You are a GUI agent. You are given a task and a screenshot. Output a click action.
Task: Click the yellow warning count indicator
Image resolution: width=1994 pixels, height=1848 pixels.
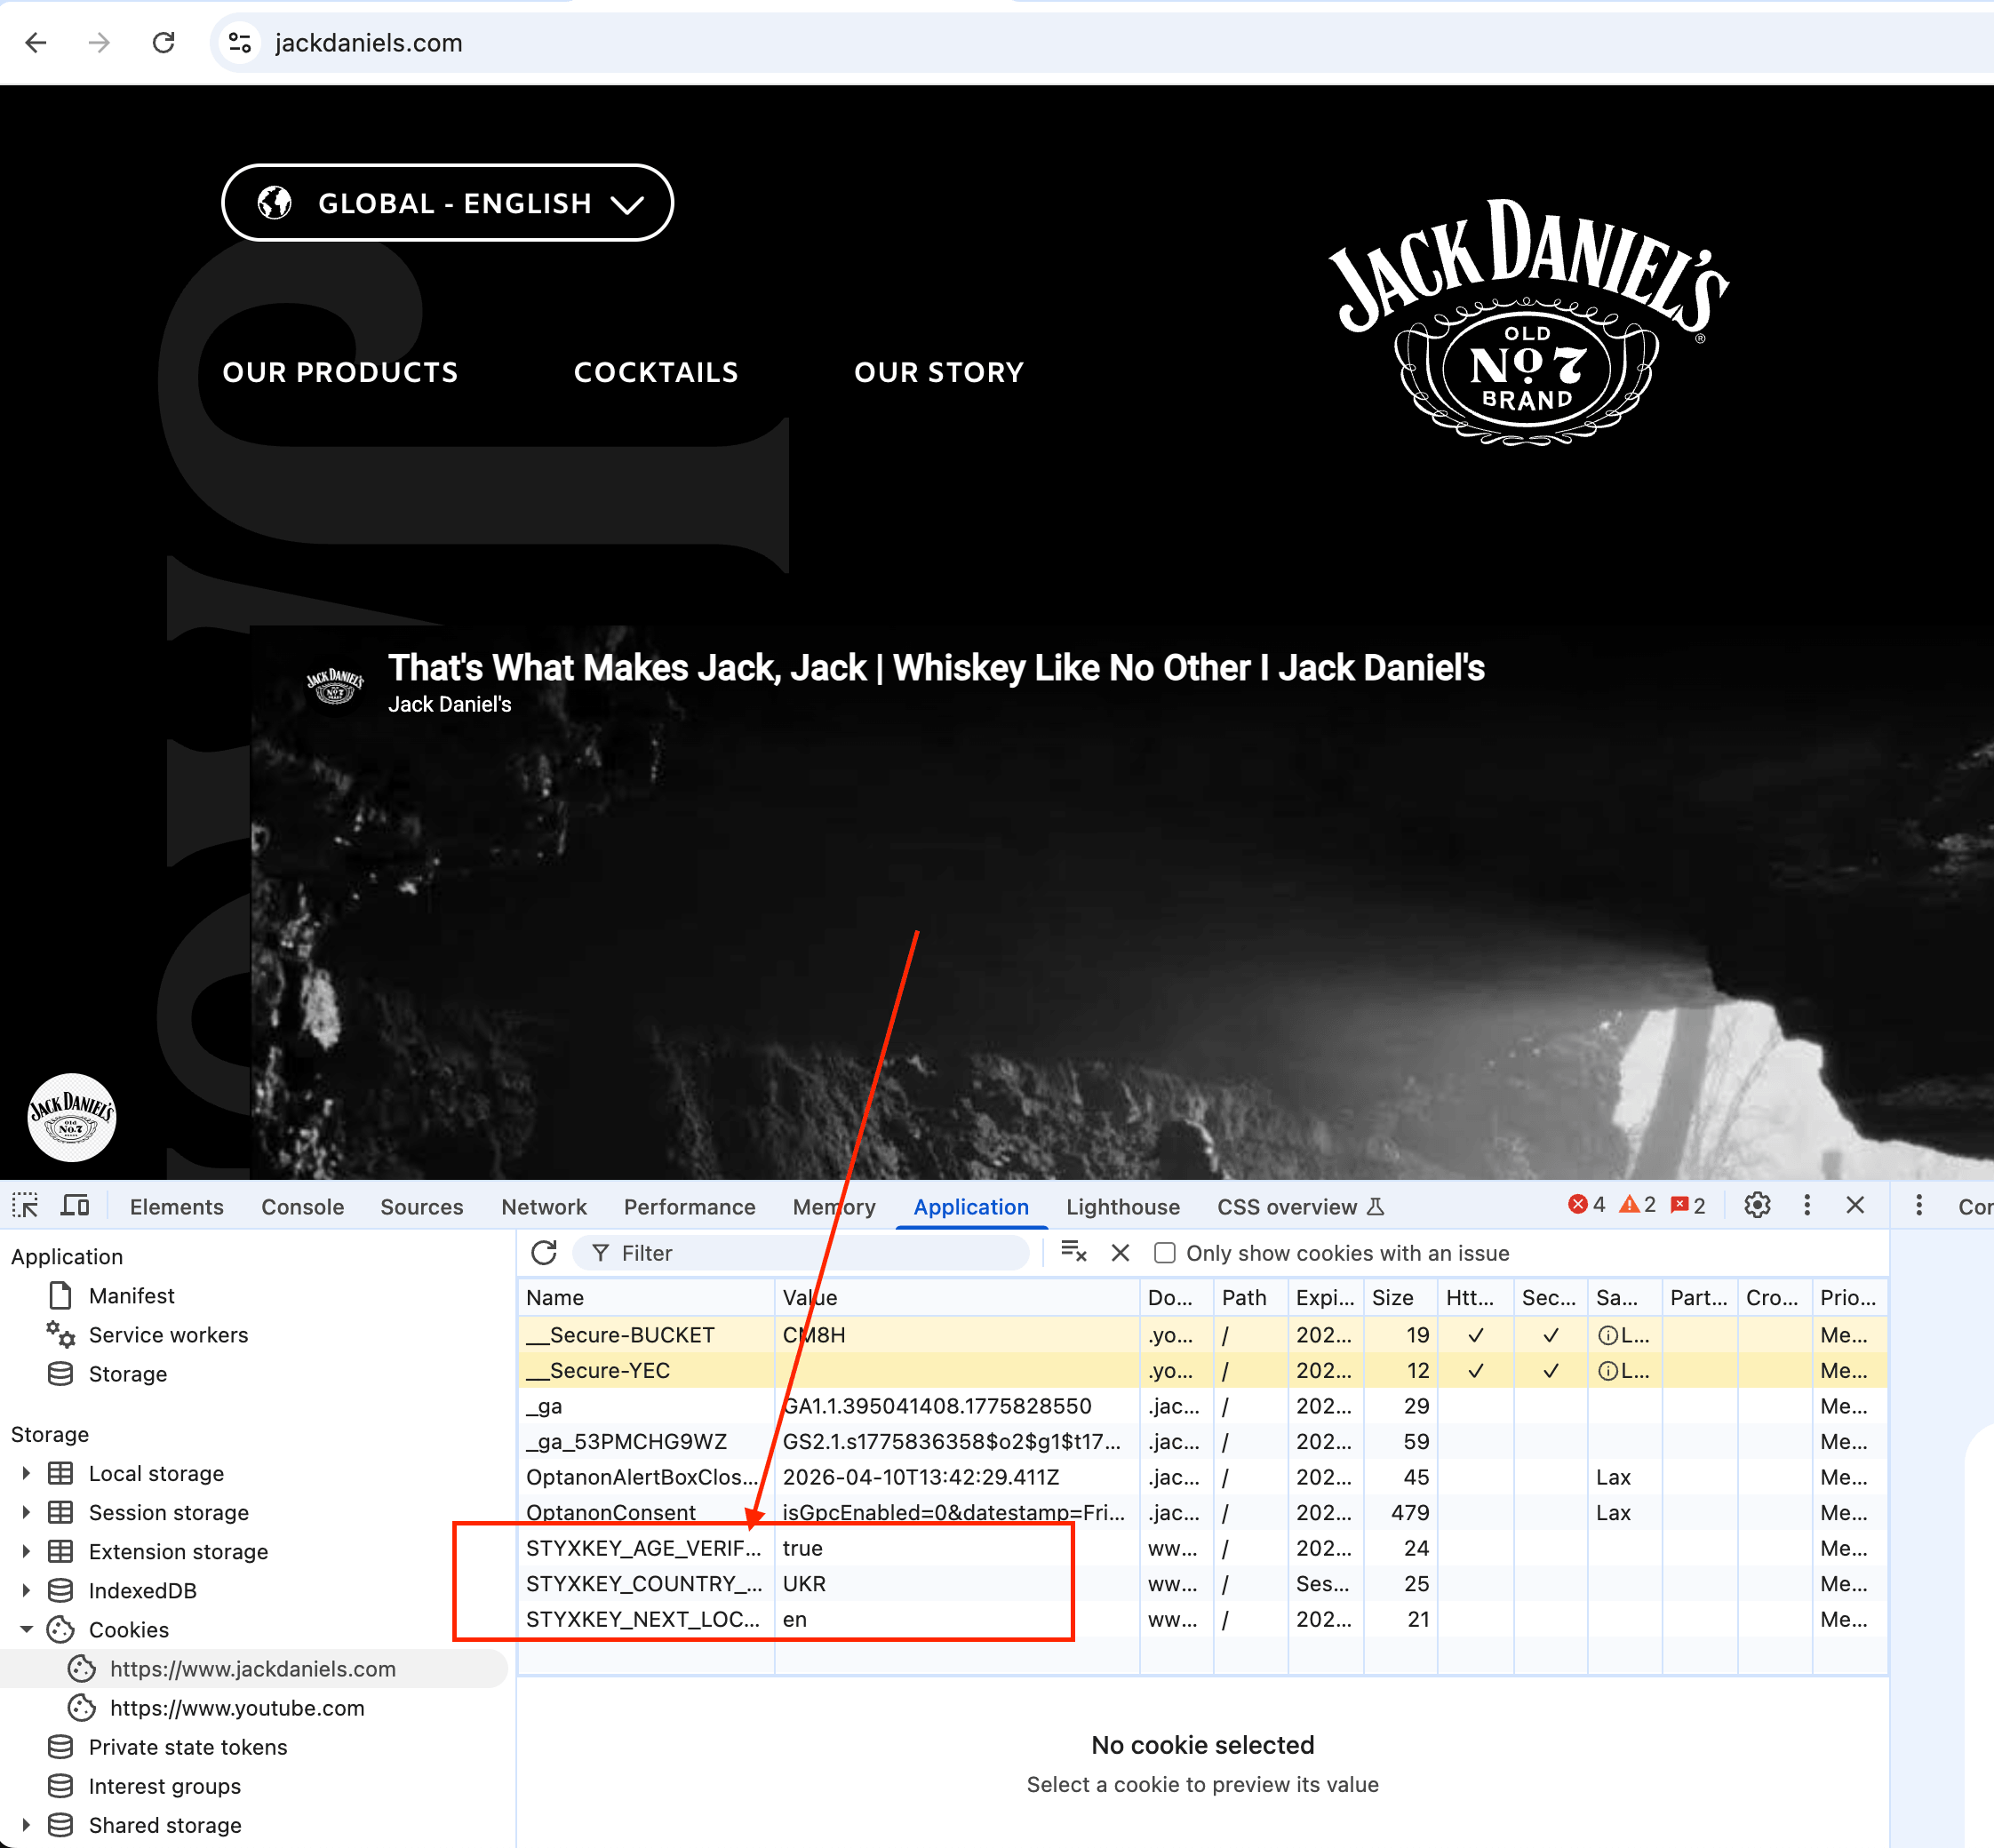[x=1638, y=1205]
